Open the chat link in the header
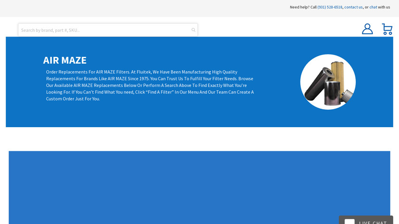This screenshot has width=399, height=224. point(373,7)
